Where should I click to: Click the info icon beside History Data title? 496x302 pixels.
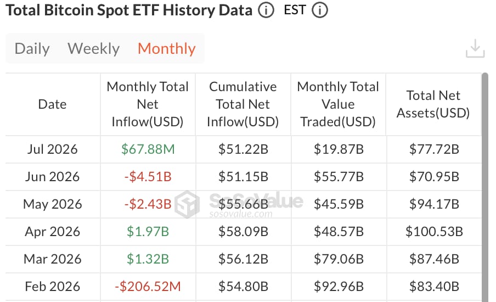266,10
